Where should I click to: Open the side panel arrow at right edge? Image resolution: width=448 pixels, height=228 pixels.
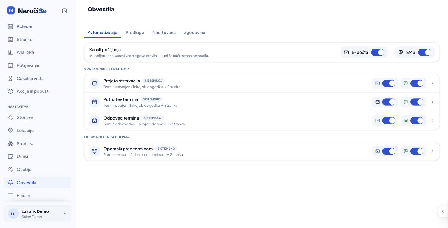point(443,211)
